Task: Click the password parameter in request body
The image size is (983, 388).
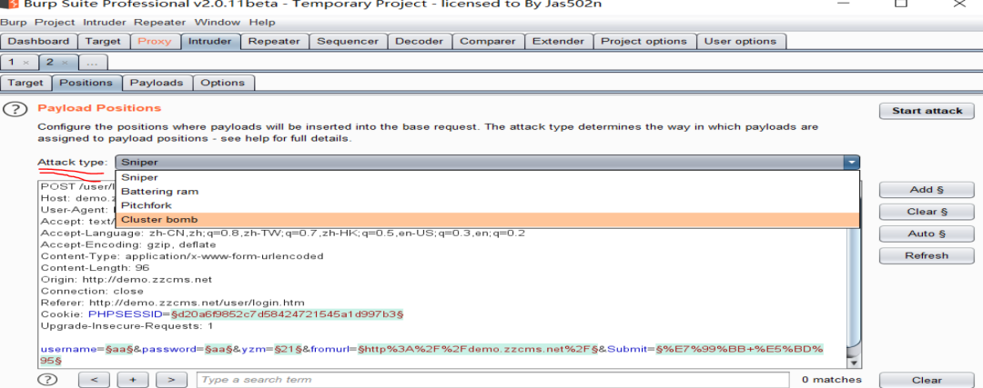Action: 169,349
